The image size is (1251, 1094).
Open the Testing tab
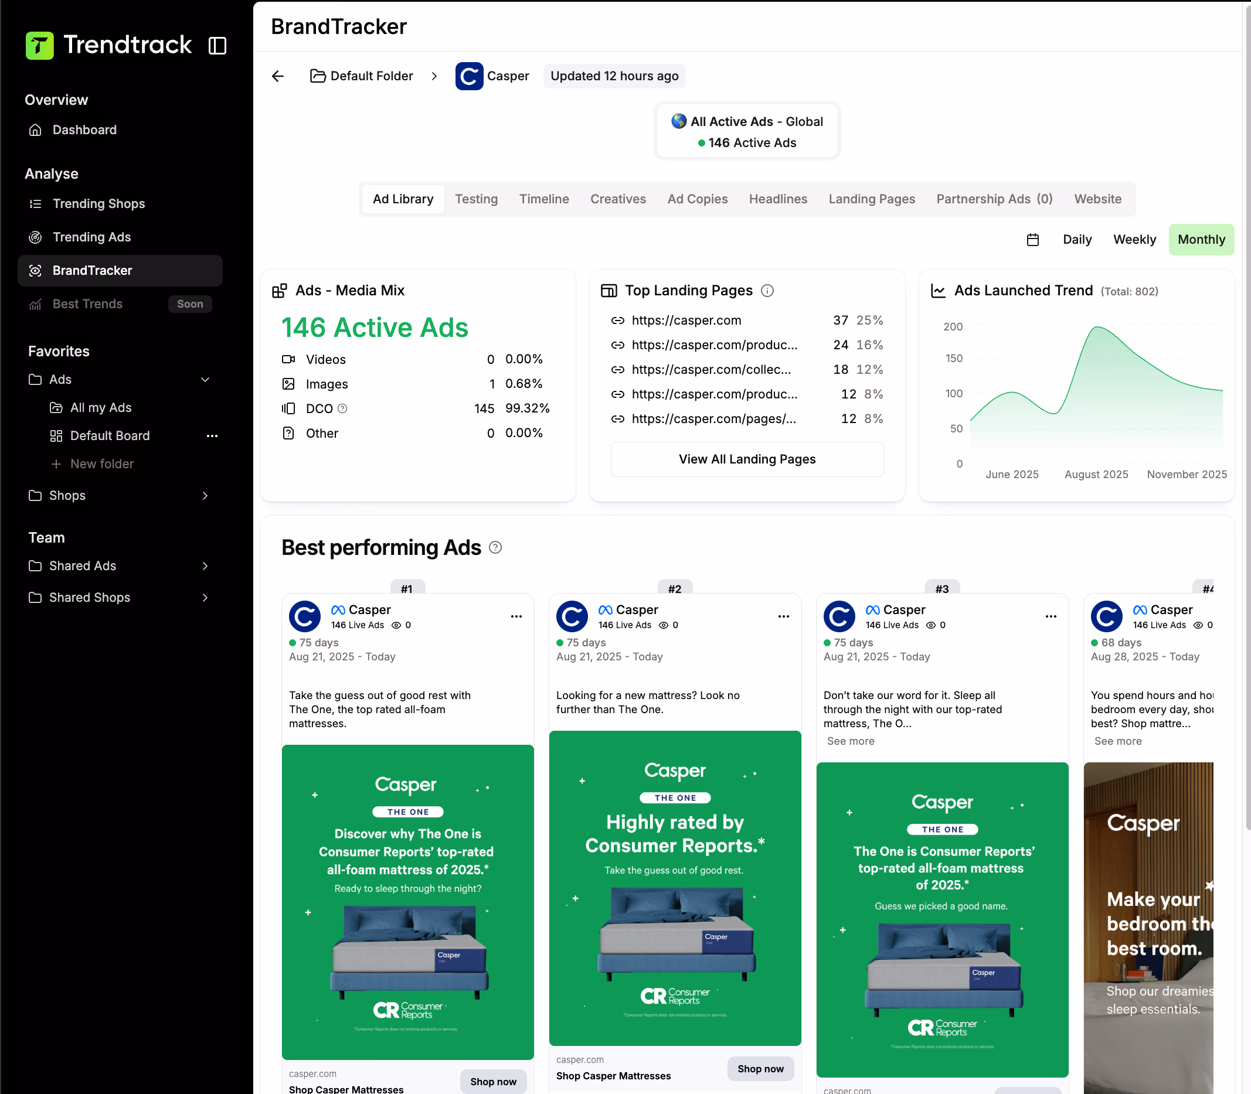(x=477, y=199)
